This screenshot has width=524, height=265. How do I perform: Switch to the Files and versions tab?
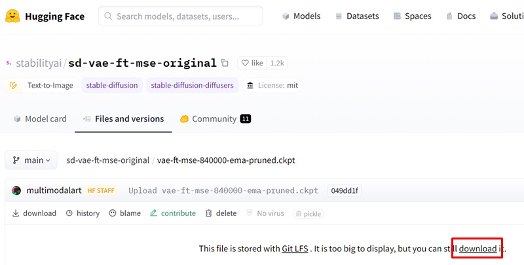tap(123, 119)
